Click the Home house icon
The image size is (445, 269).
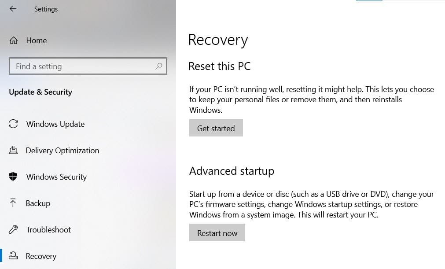[x=13, y=40]
